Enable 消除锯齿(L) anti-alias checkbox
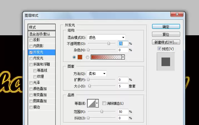Image resolution: width=199 pixels, height=125 pixels. coord(104,103)
